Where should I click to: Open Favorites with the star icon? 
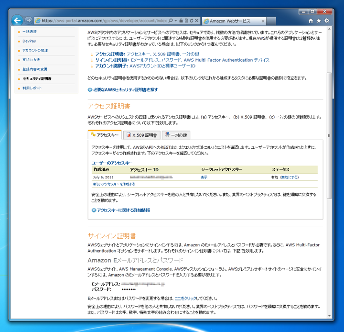(319, 21)
